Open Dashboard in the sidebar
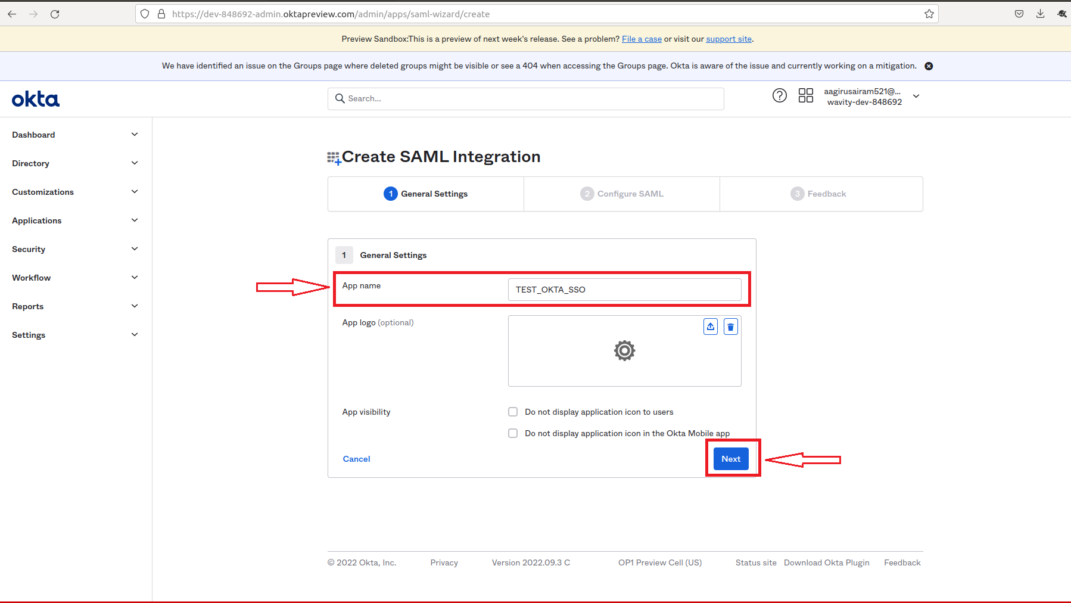The image size is (1071, 603). (x=33, y=135)
